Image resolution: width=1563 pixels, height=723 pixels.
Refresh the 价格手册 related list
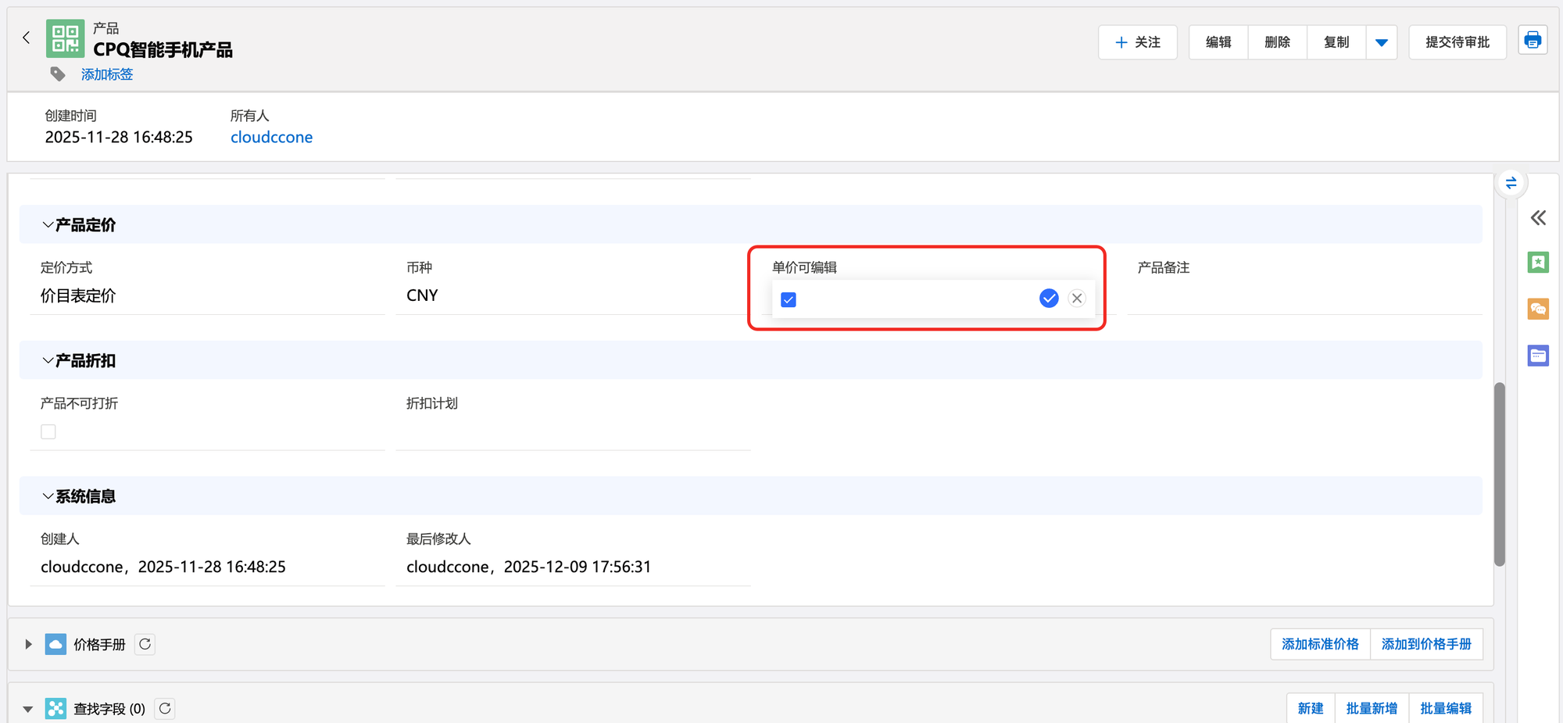145,644
